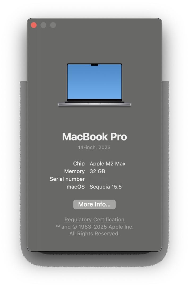The height and width of the screenshot is (287, 189).
Task: Select the MacBook Pro title text
Action: (x=94, y=137)
